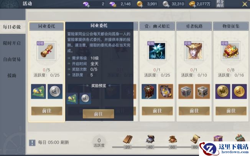Open the 自由贸易 tab

click(12, 59)
